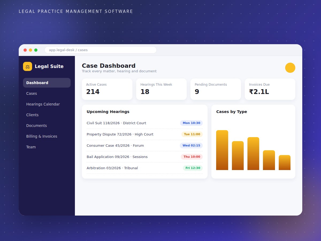This screenshot has width=321, height=241.
Task: Select Property Dispute 72/2026 · High Court hearing
Action: [145, 134]
